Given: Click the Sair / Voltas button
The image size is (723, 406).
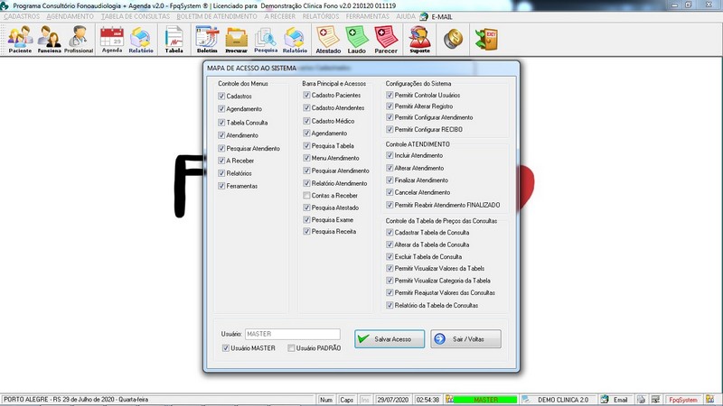Looking at the screenshot, I should (465, 339).
